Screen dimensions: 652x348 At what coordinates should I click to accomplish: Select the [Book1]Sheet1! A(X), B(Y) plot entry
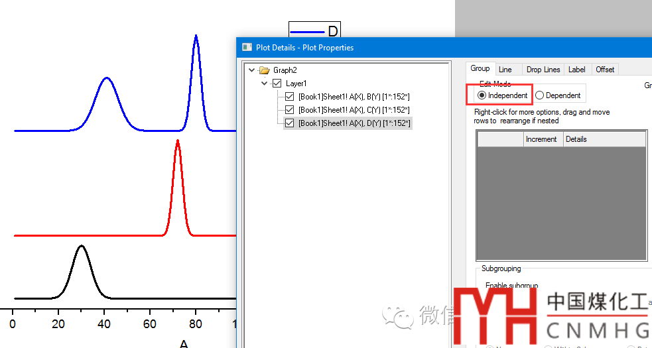coord(354,97)
